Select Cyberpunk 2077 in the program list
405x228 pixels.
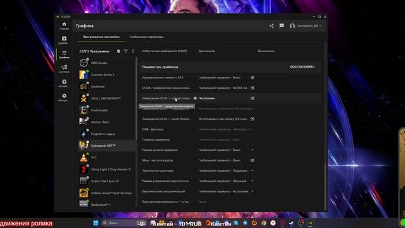pyautogui.click(x=107, y=146)
